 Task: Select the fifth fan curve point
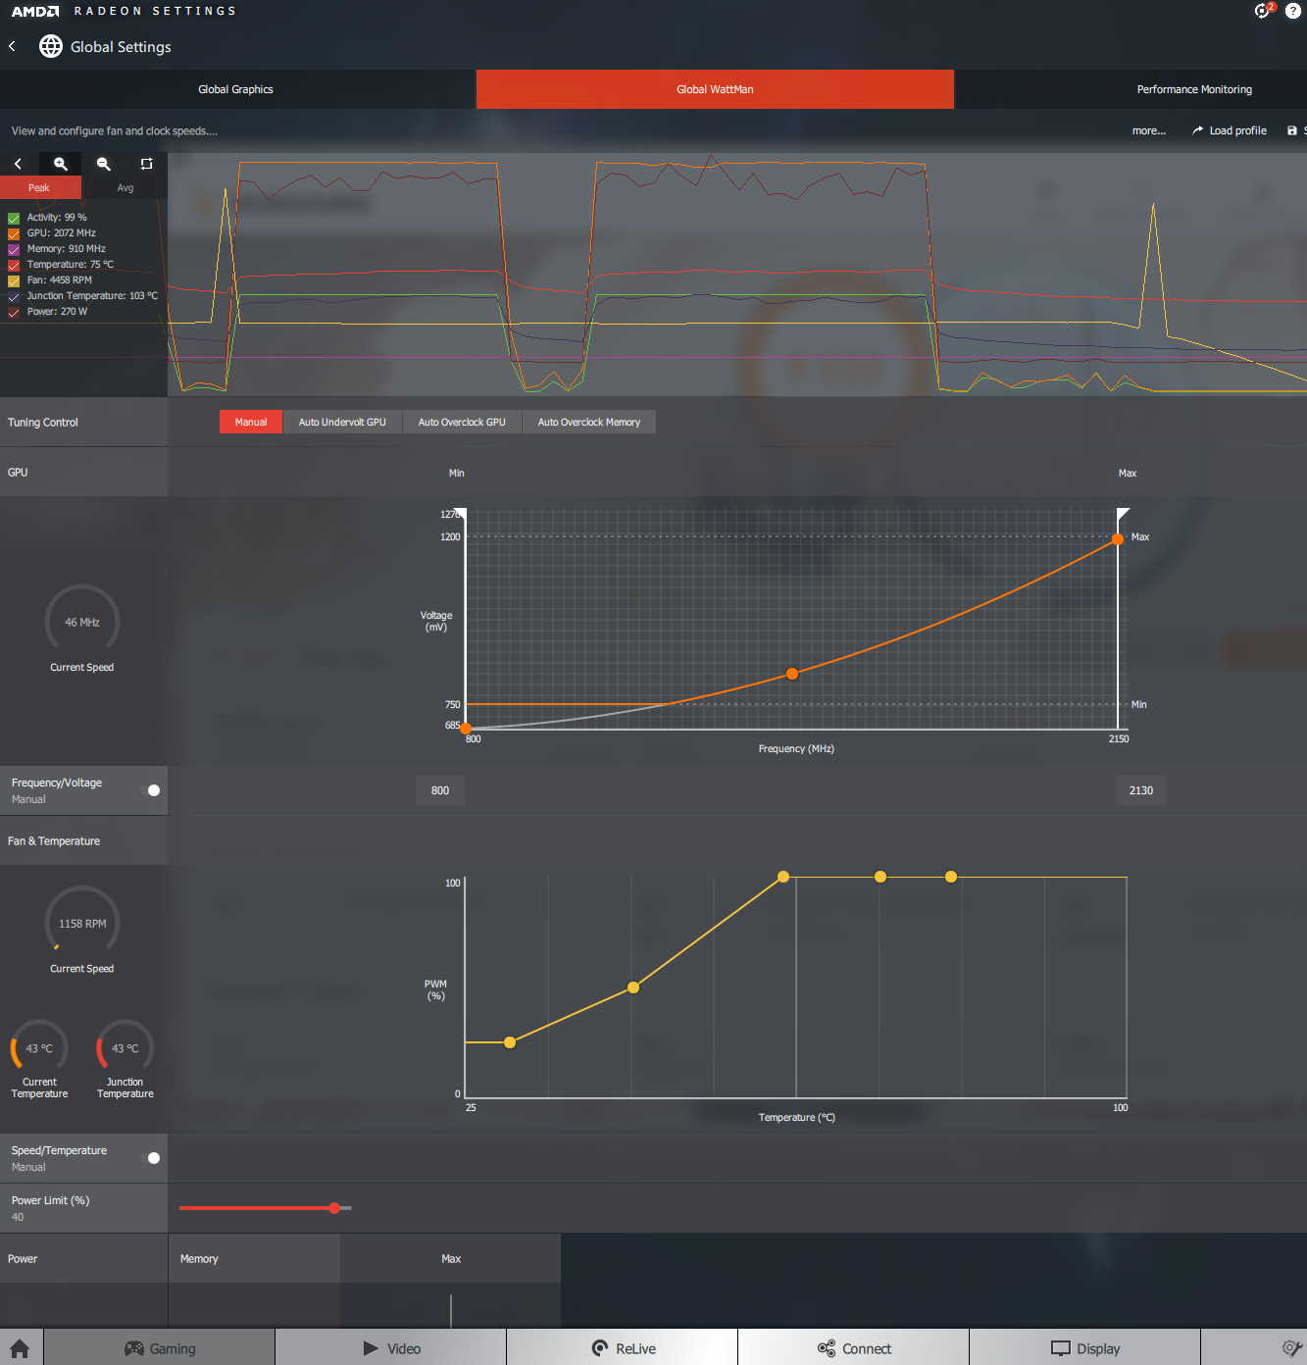[951, 877]
